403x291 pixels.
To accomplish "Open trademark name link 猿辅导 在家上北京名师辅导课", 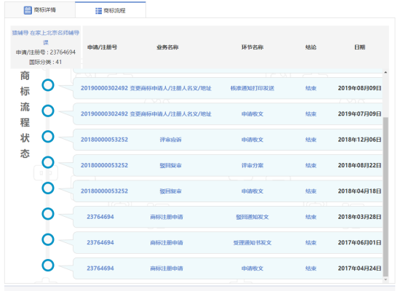I will click(x=46, y=38).
